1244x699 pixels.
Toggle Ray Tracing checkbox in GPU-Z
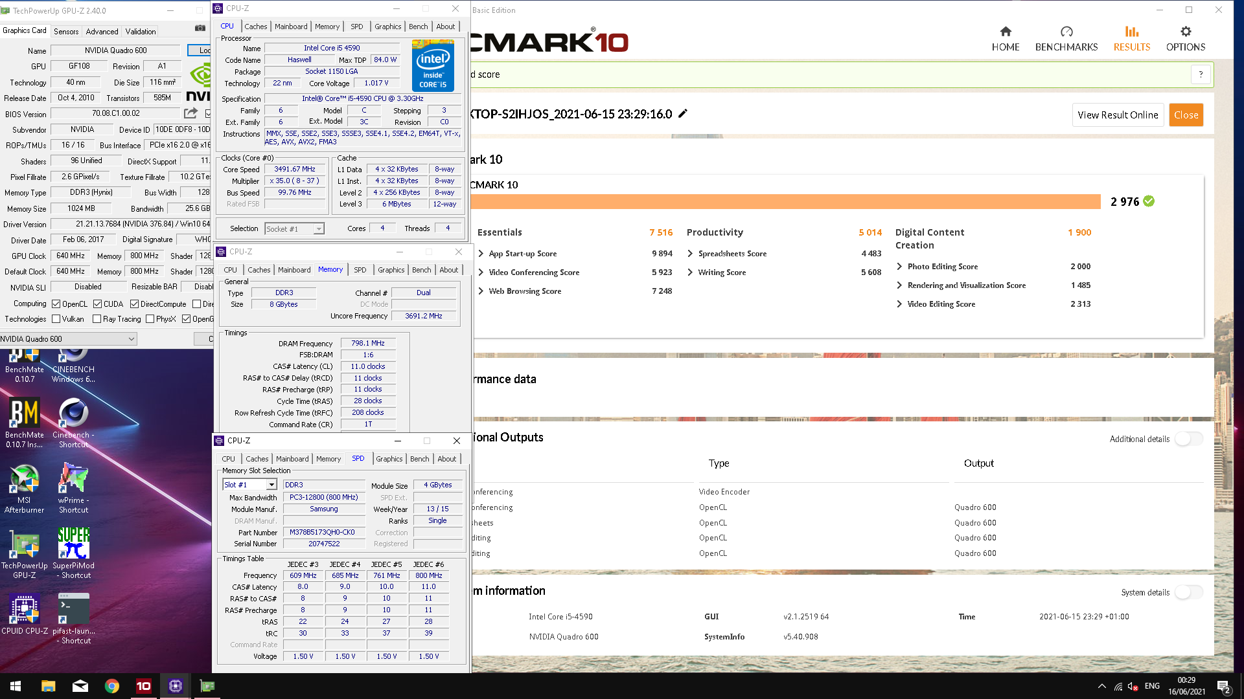[97, 319]
